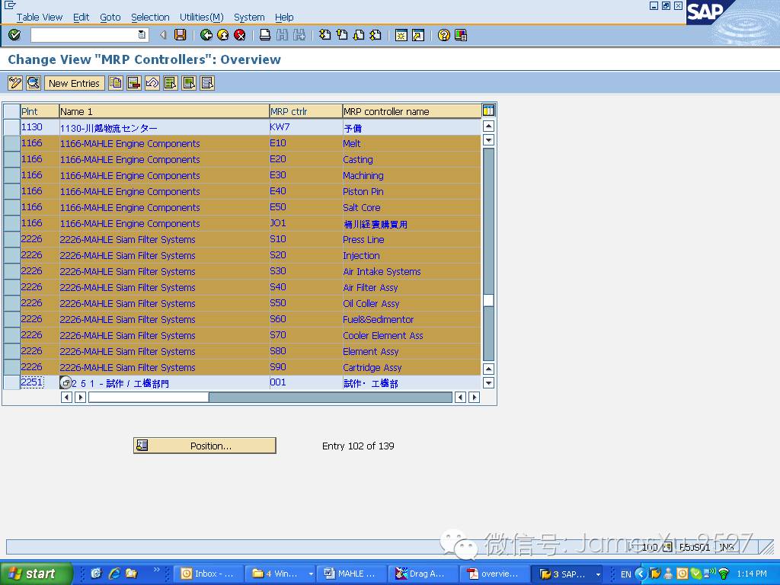Toggle Display/Change pencil-glasses icon

(x=15, y=83)
